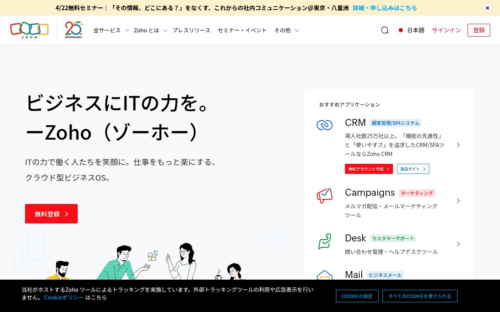Click the 顧客管理/SFAシステム tag
This screenshot has width=500, height=312.
[x=395, y=123]
